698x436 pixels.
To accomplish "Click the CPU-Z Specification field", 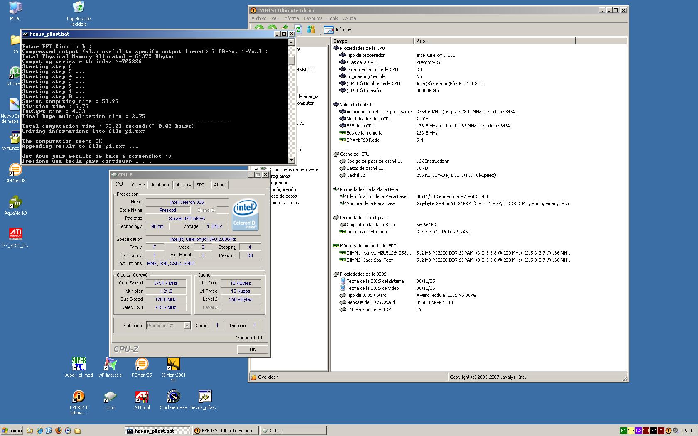I will tap(203, 239).
